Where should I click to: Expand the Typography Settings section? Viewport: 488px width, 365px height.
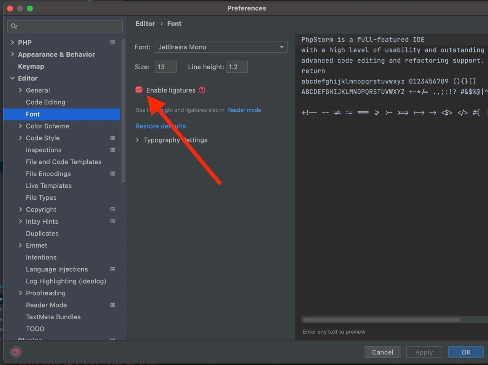click(137, 140)
